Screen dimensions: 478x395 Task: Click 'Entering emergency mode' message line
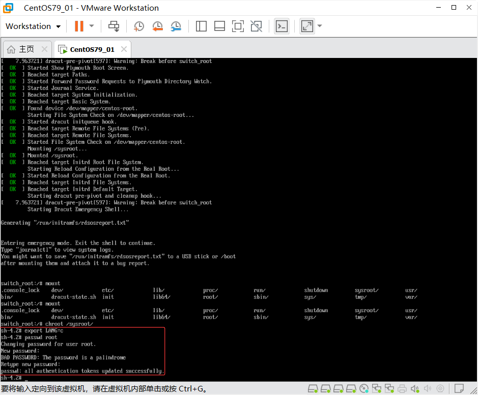click(78, 243)
